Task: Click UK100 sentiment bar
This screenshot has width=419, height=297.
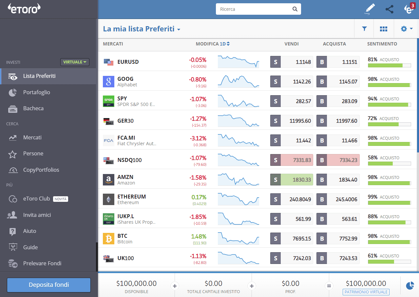Action: (x=390, y=262)
